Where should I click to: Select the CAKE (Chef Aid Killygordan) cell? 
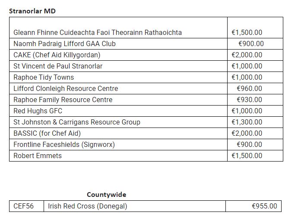pos(57,55)
